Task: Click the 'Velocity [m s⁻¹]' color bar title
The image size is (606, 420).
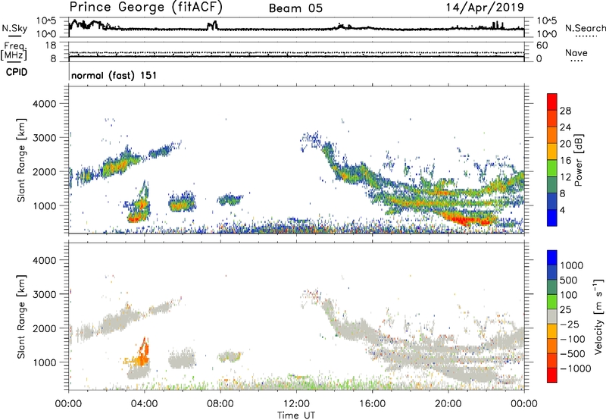Action: pos(598,316)
